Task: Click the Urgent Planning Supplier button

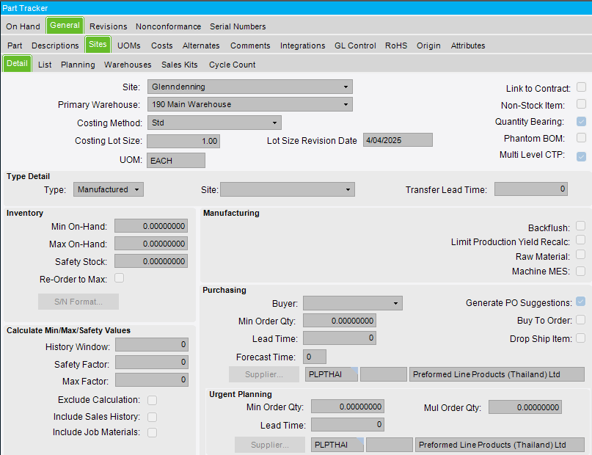Action: [x=269, y=445]
